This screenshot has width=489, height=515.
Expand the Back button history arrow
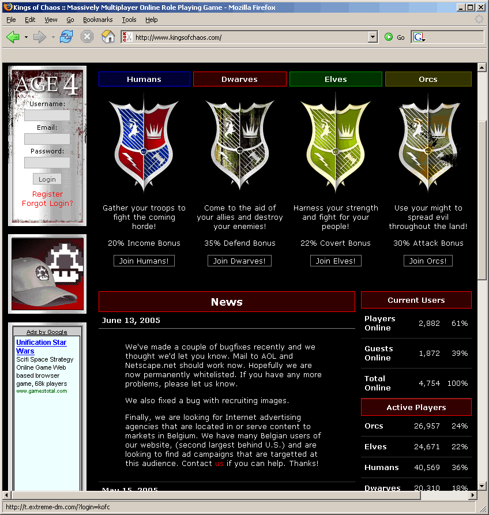(26, 37)
